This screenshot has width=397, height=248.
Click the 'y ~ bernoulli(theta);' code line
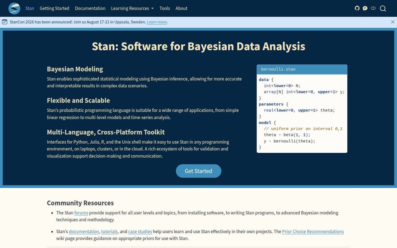click(x=289, y=141)
